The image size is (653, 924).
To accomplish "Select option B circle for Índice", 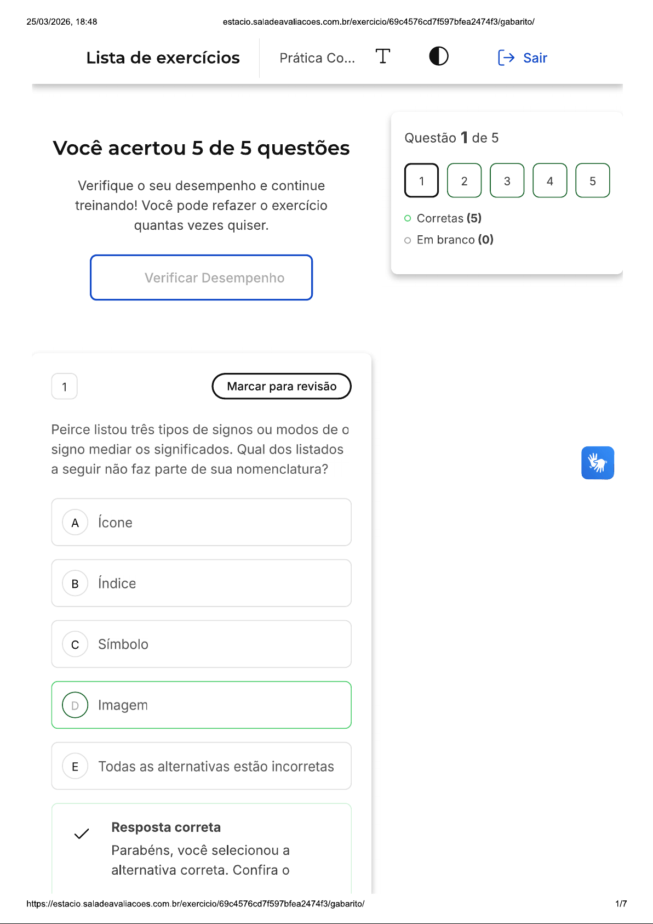I will 75,583.
